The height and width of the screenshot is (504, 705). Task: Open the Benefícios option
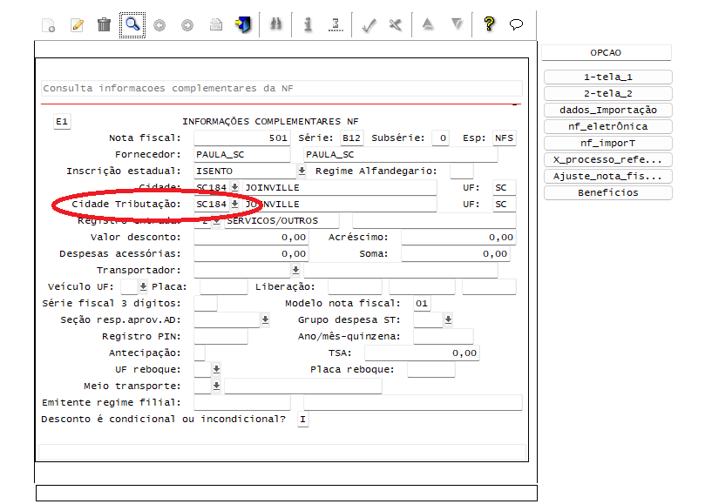pyautogui.click(x=608, y=192)
